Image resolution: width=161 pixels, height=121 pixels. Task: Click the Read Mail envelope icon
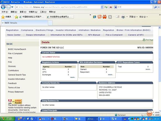[117, 17]
